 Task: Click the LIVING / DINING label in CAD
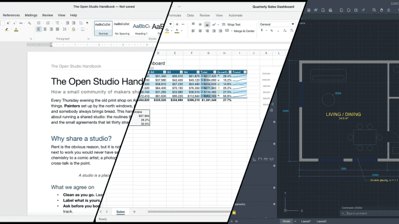(343, 114)
